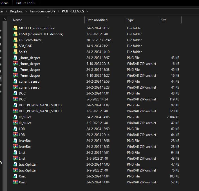This screenshot has height=191, width=199.
Task: Open the View ribbon tab
Action: (5, 3)
